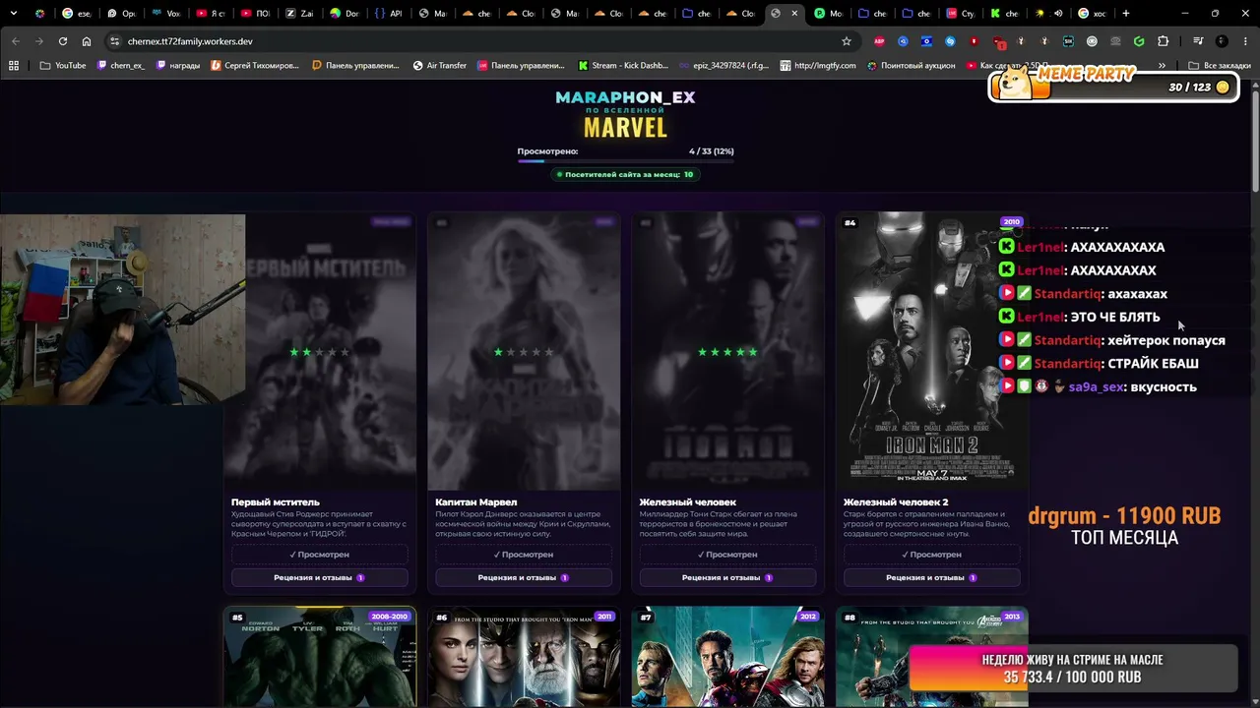The width and height of the screenshot is (1260, 708).
Task: Reload the current page
Action: point(63,41)
